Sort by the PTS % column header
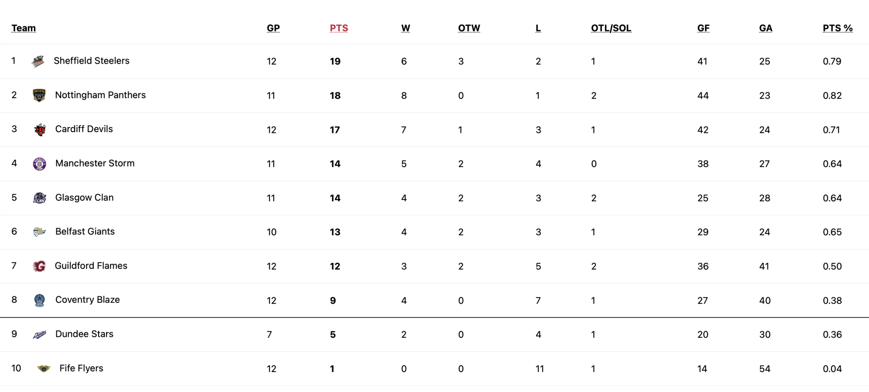 pyautogui.click(x=837, y=28)
